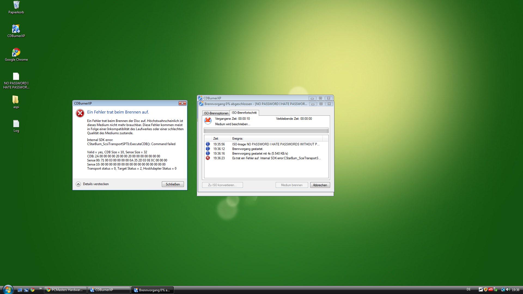Viewport: 523px width, 294px height.
Task: Click the Ereignis column header
Action: (x=276, y=139)
